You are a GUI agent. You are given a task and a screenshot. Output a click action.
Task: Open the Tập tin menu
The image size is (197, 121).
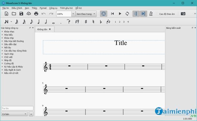click(5, 8)
